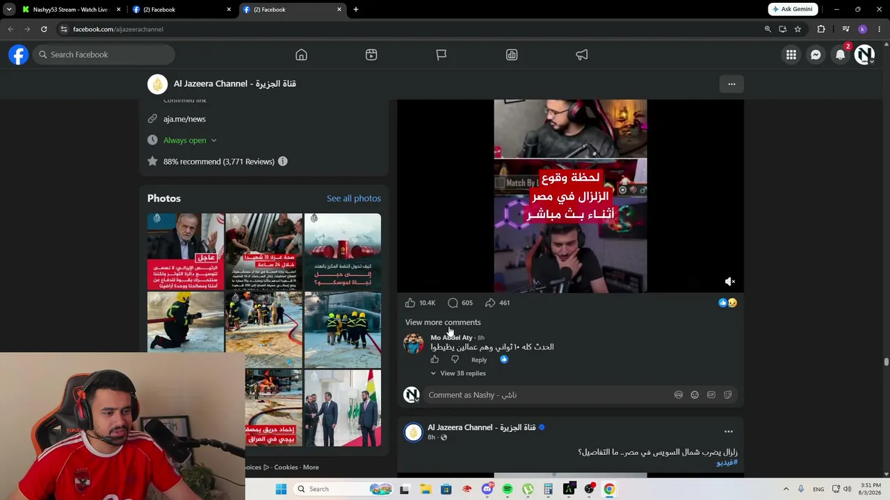Show the recommendation info icon
The width and height of the screenshot is (890, 500).
point(282,162)
